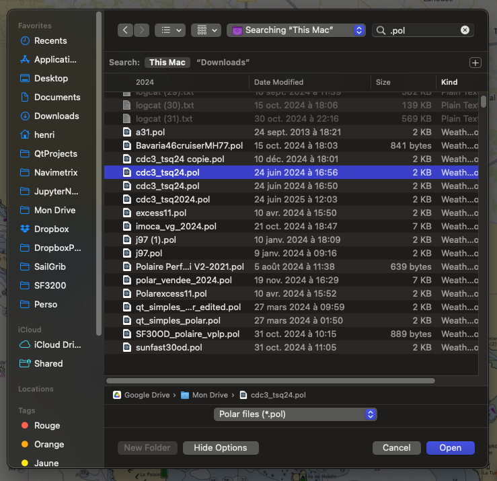Expand the Polar files (*.pol) format dropdown
This screenshot has height=481, width=497.
coord(295,414)
